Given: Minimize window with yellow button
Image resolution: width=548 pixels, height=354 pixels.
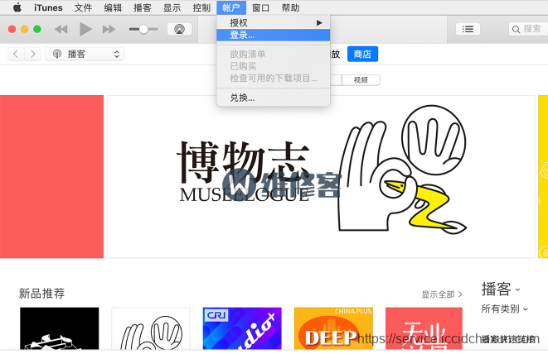Looking at the screenshot, I should [x=25, y=29].
